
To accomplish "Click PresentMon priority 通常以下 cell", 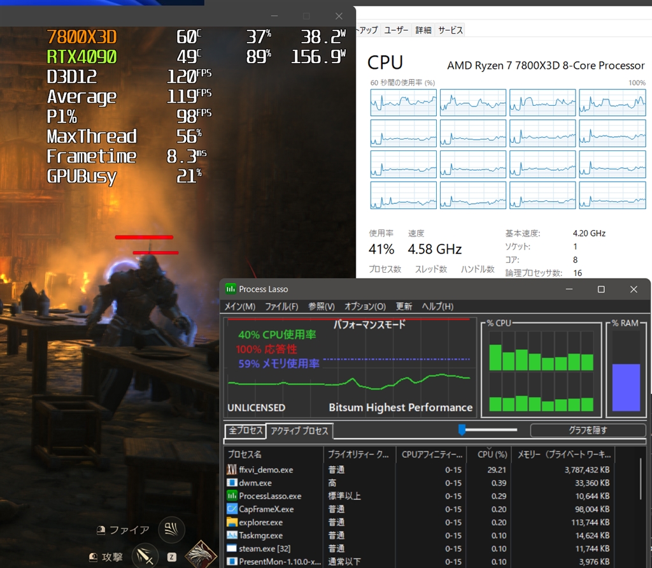I will [344, 562].
